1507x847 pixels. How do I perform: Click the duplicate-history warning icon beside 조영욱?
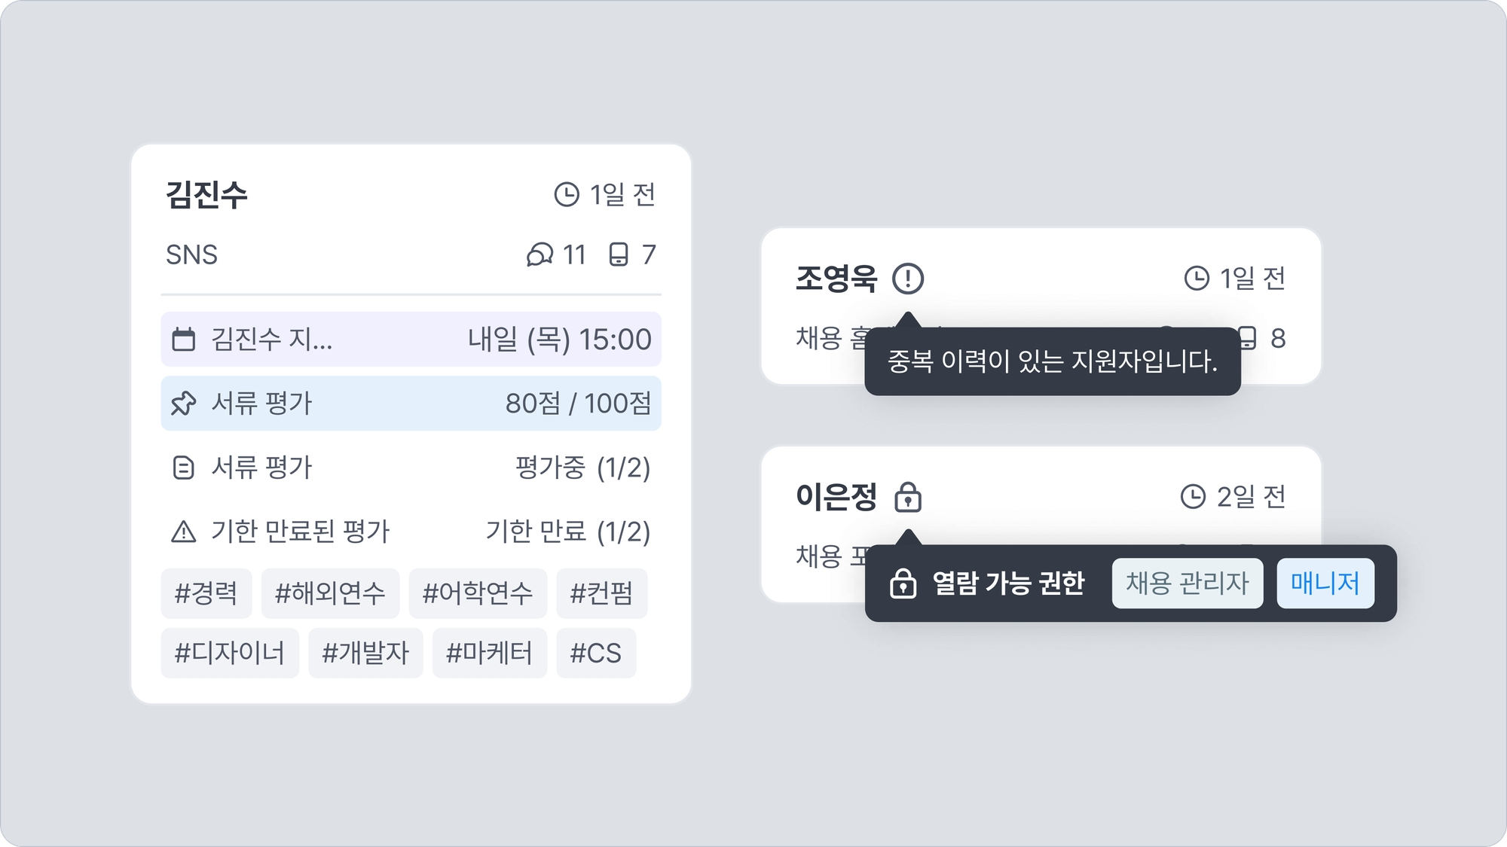point(908,279)
